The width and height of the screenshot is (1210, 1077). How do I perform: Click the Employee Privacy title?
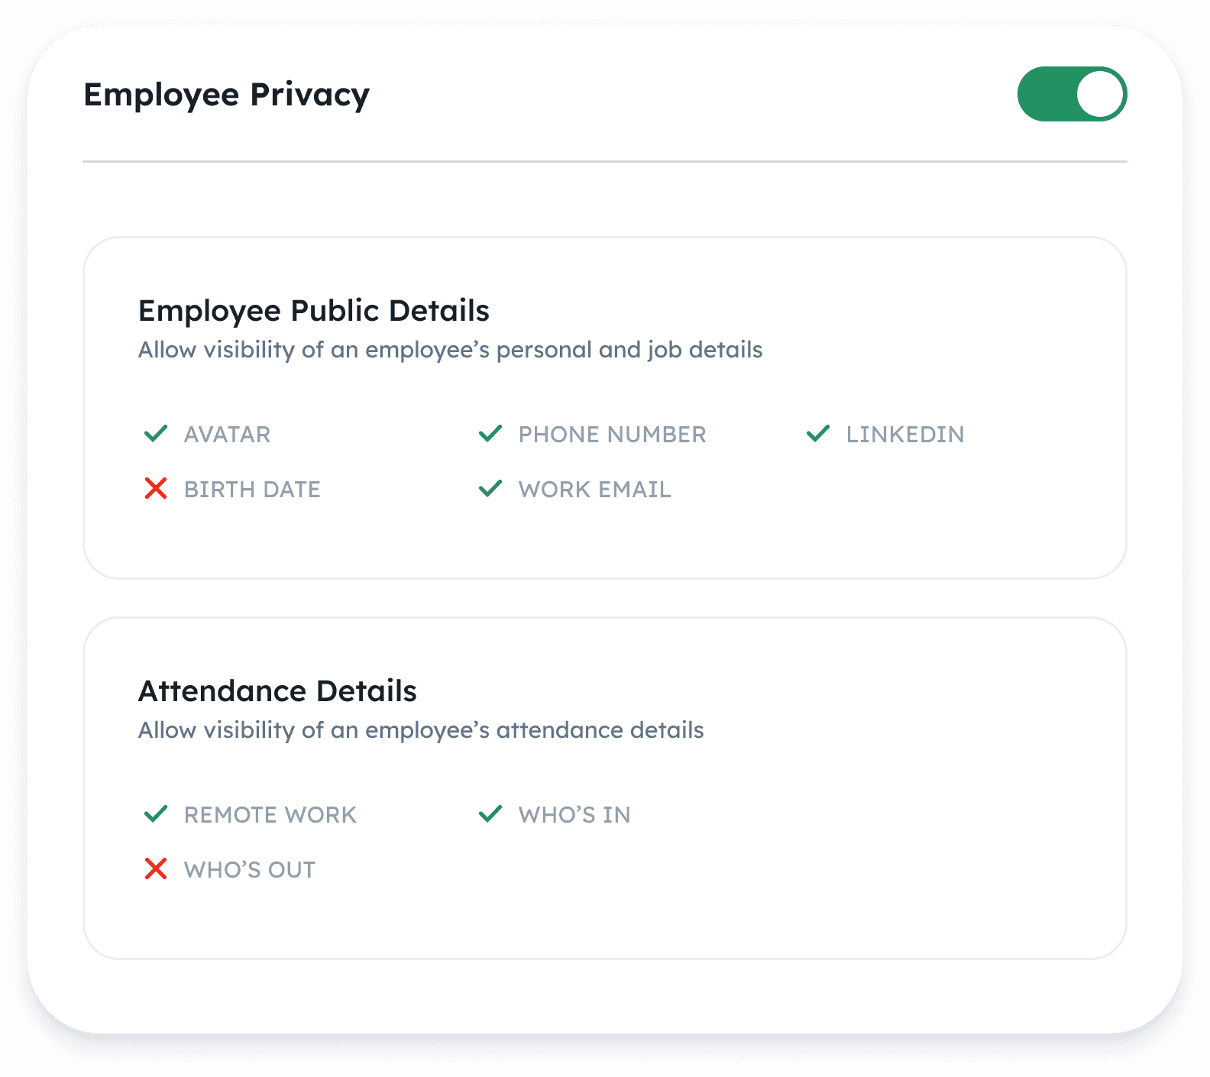[x=227, y=95]
